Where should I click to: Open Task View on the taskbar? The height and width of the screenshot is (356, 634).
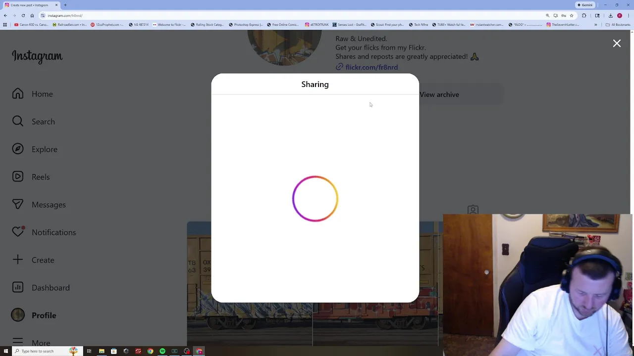coord(89,351)
